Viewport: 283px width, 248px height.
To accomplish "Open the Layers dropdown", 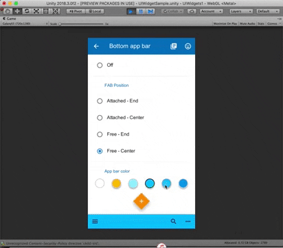I will click(241, 11).
